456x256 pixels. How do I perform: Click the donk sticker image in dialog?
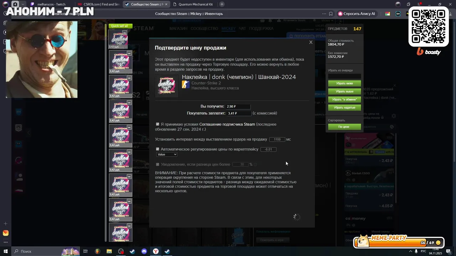167,86
